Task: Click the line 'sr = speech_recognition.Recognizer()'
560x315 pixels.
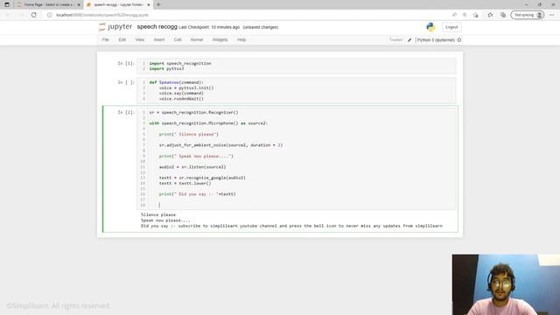Action: coord(193,112)
